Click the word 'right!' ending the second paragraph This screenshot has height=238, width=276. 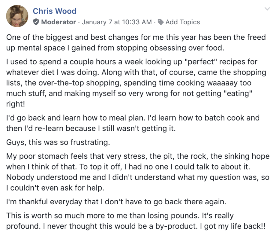tap(16, 104)
